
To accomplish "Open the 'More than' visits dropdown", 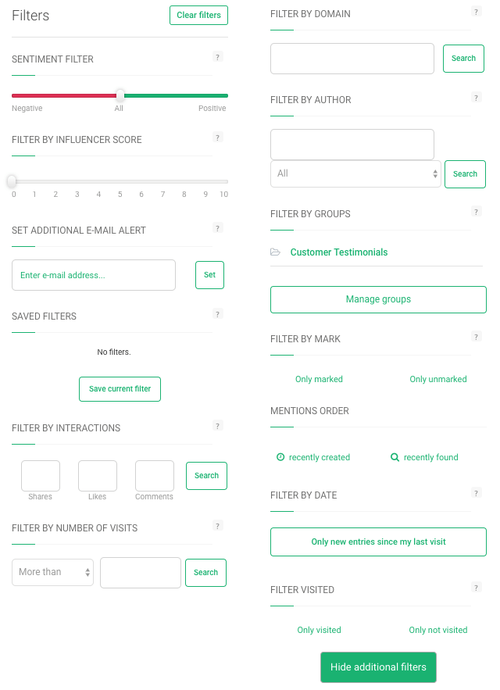I will tap(52, 572).
